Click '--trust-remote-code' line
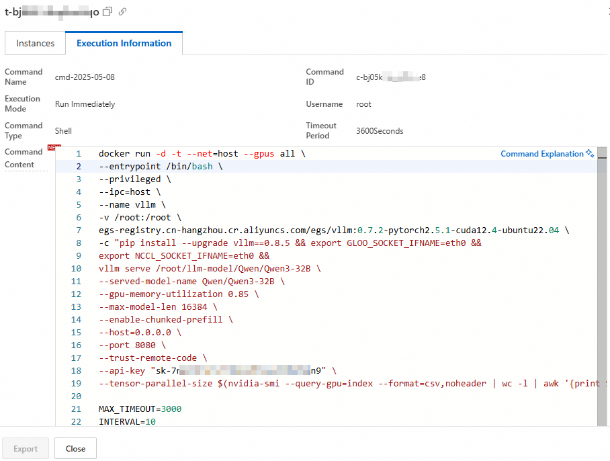Image resolution: width=610 pixels, height=461 pixels. tap(153, 358)
